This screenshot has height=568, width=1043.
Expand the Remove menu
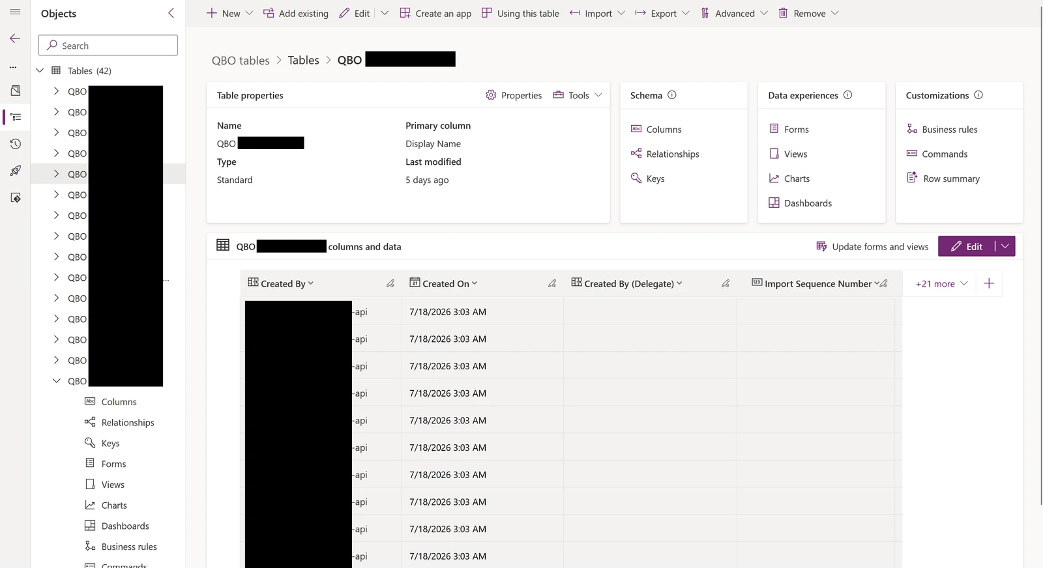(x=835, y=13)
